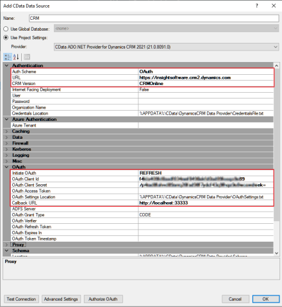Click the Test Connection button
This screenshot has width=282, height=307.
(x=21, y=299)
